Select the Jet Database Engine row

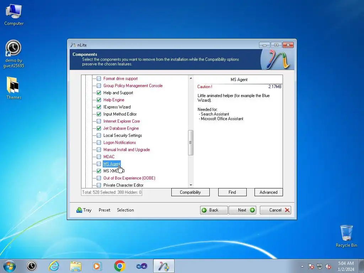pyautogui.click(x=121, y=128)
